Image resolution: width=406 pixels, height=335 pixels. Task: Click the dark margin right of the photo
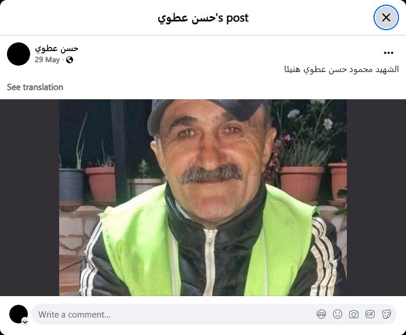pos(376,197)
